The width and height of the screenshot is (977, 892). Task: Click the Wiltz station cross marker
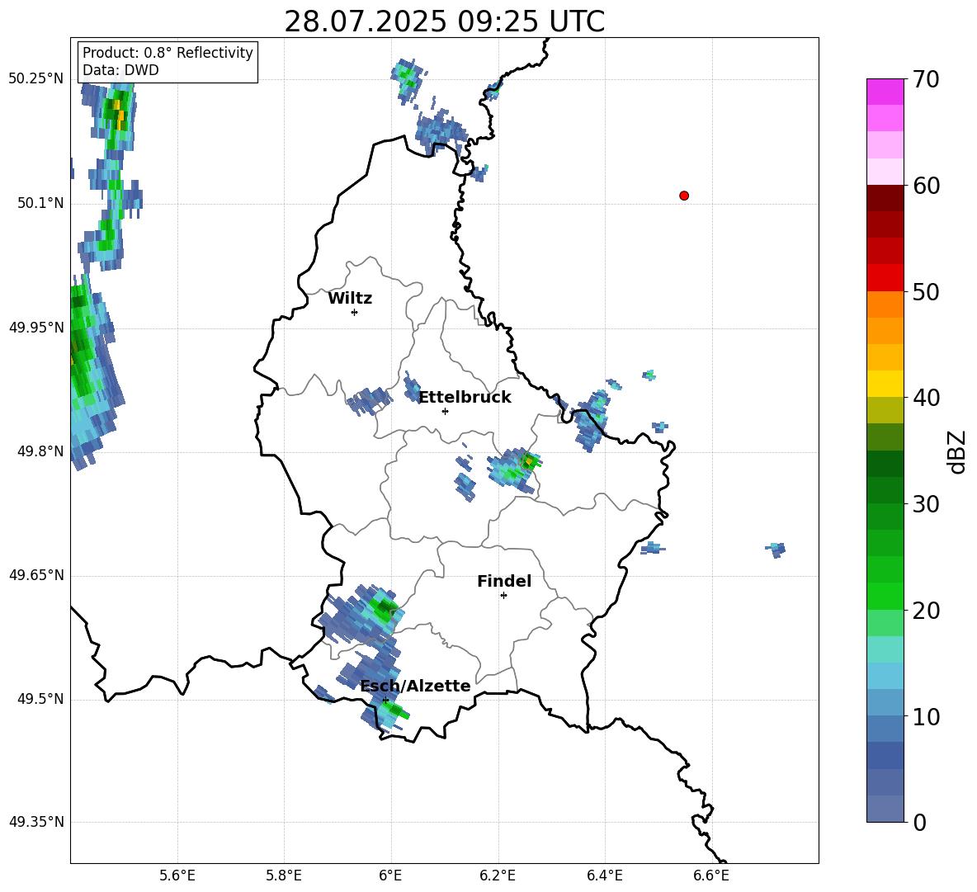(x=355, y=312)
